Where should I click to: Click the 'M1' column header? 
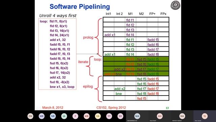pos(130,14)
